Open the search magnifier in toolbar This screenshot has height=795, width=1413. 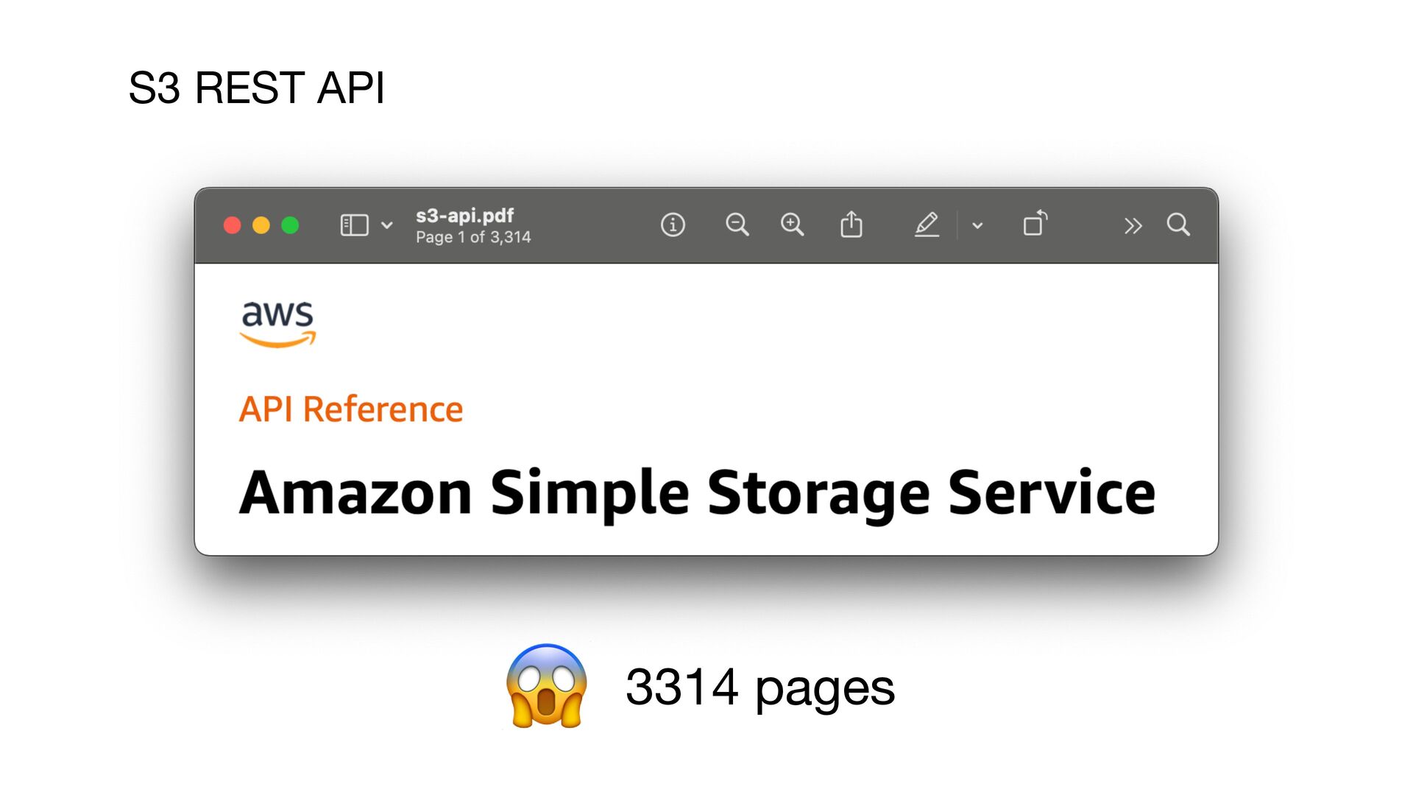point(1178,225)
